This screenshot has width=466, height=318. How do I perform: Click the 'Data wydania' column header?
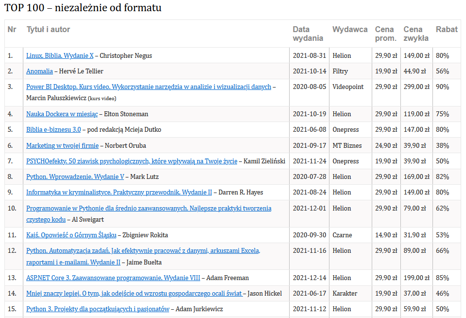coord(308,34)
